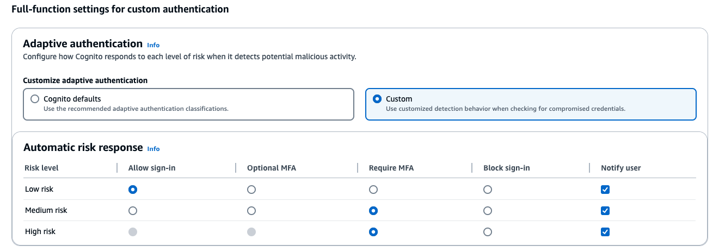
Task: Click Full-function settings for custom authentication title
Action: (x=120, y=9)
